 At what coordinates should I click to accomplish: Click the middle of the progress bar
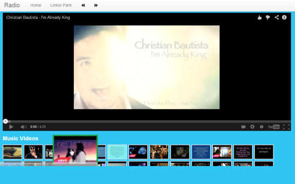[147, 121]
